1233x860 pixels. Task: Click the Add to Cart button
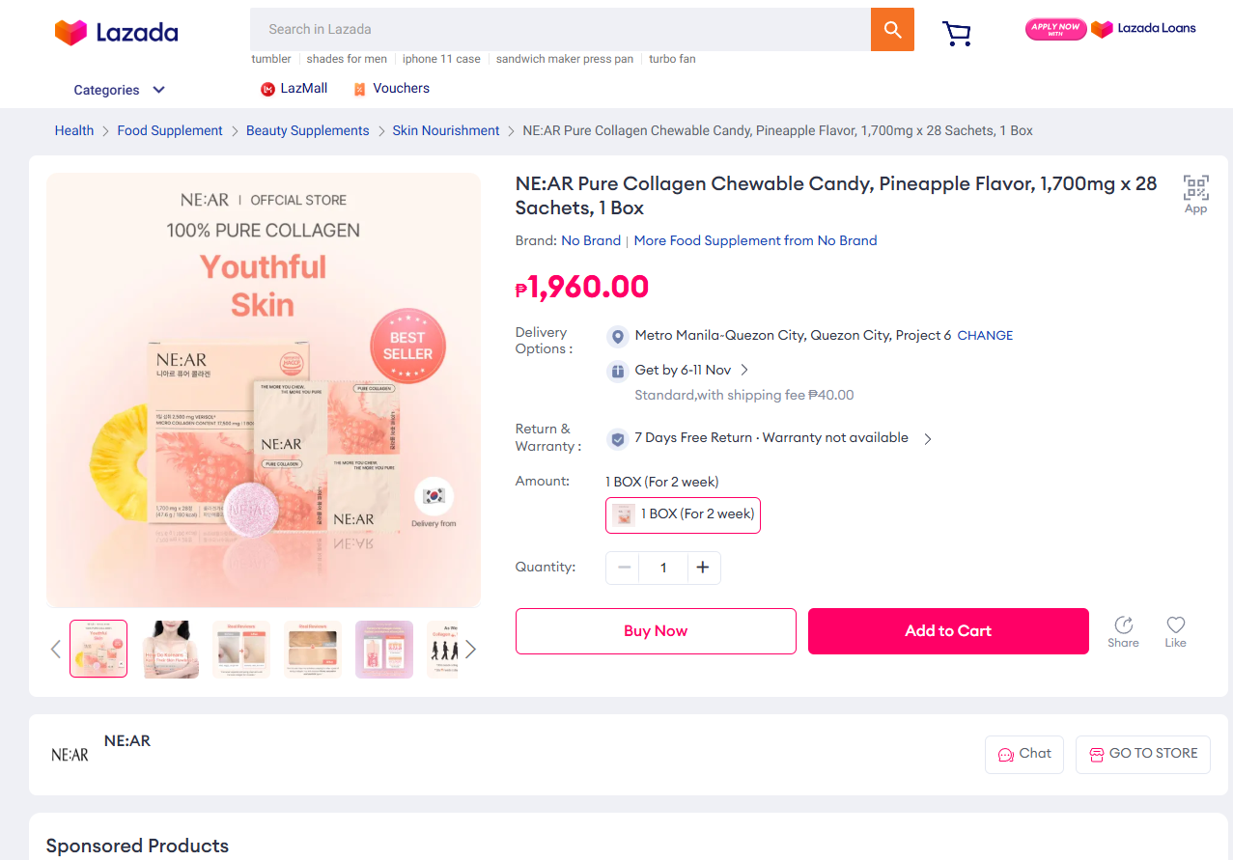(x=948, y=631)
